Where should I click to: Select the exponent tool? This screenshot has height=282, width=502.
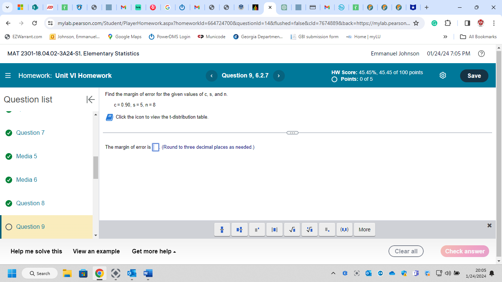point(257,229)
